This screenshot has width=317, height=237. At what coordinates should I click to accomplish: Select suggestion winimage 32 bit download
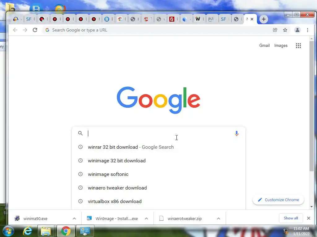[159, 160]
